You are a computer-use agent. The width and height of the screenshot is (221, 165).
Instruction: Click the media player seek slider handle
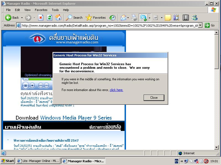[52, 79]
